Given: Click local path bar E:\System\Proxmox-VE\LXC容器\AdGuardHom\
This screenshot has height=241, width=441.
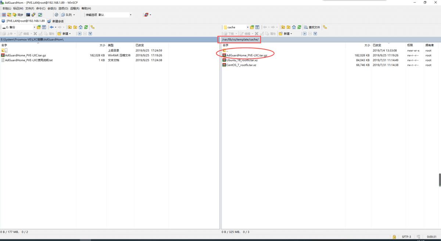Looking at the screenshot, I should pyautogui.click(x=110, y=39).
